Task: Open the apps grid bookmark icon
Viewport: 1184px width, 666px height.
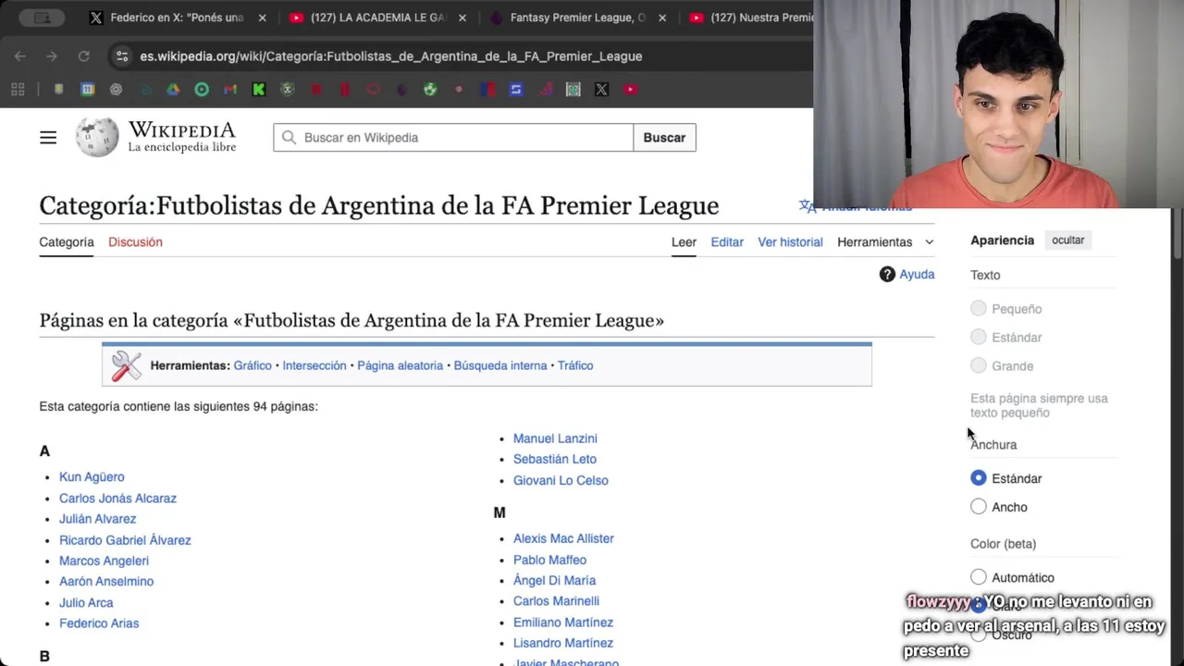Action: coord(18,90)
